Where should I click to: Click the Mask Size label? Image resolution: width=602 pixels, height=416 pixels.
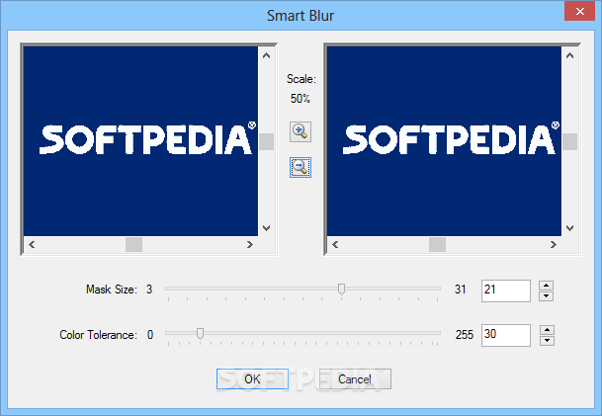tap(112, 290)
